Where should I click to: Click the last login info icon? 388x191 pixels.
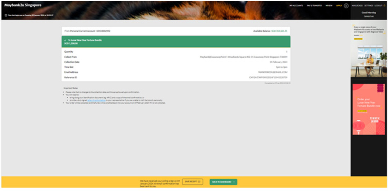tap(6, 15)
